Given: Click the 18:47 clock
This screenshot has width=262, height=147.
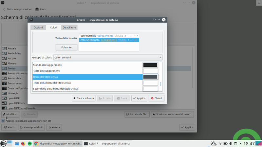Looking at the screenshot, I should click(x=249, y=143).
